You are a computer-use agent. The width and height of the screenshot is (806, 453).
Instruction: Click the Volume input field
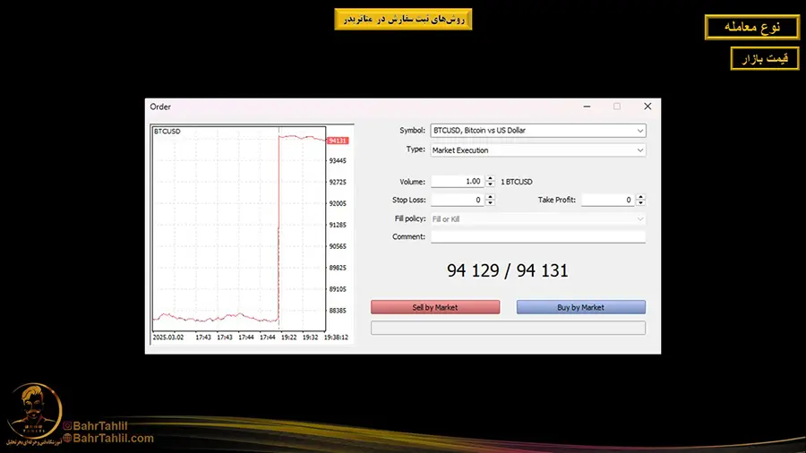[457, 182]
